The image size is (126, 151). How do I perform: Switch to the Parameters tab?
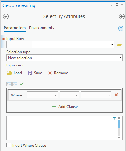(x=15, y=28)
